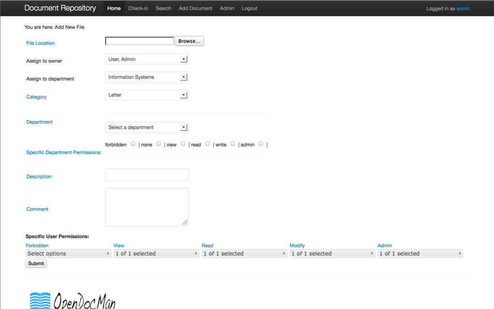
Task: Open the Assign to owner dropdown
Action: (147, 59)
